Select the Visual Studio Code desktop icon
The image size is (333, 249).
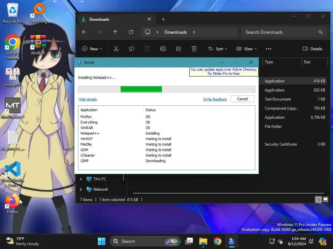click(13, 174)
